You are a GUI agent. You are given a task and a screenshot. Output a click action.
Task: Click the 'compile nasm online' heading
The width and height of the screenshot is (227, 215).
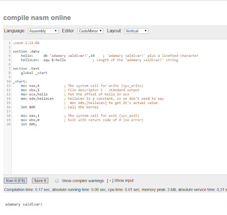37,18
